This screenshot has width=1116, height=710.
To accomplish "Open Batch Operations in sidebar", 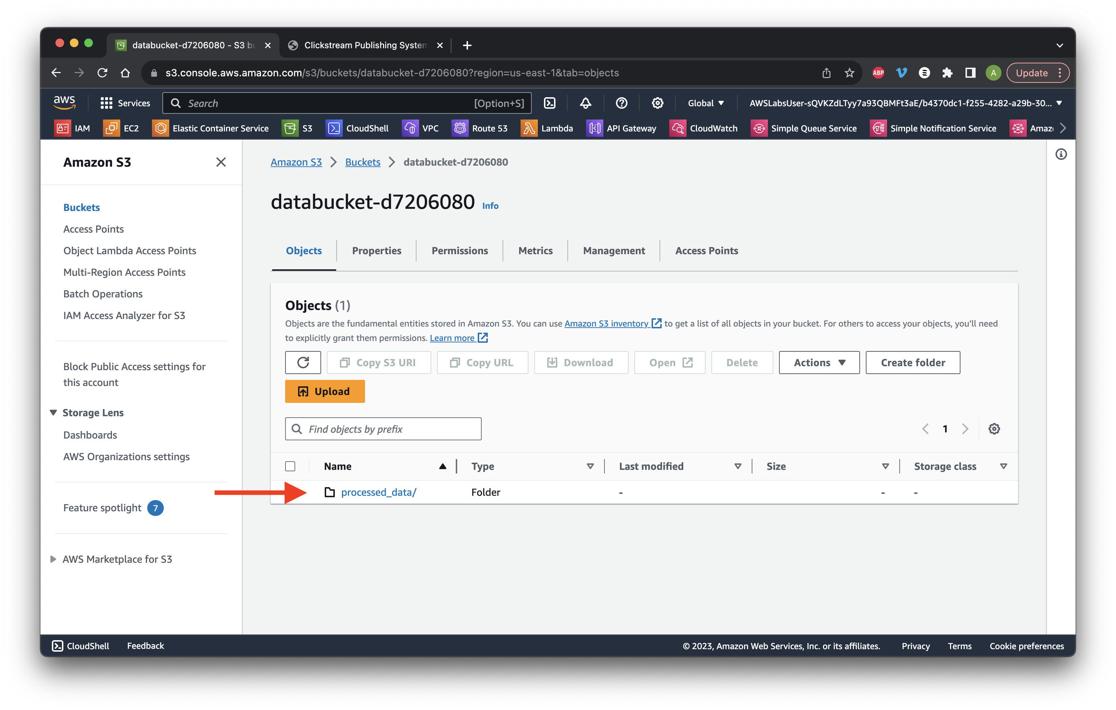I will [x=103, y=294].
